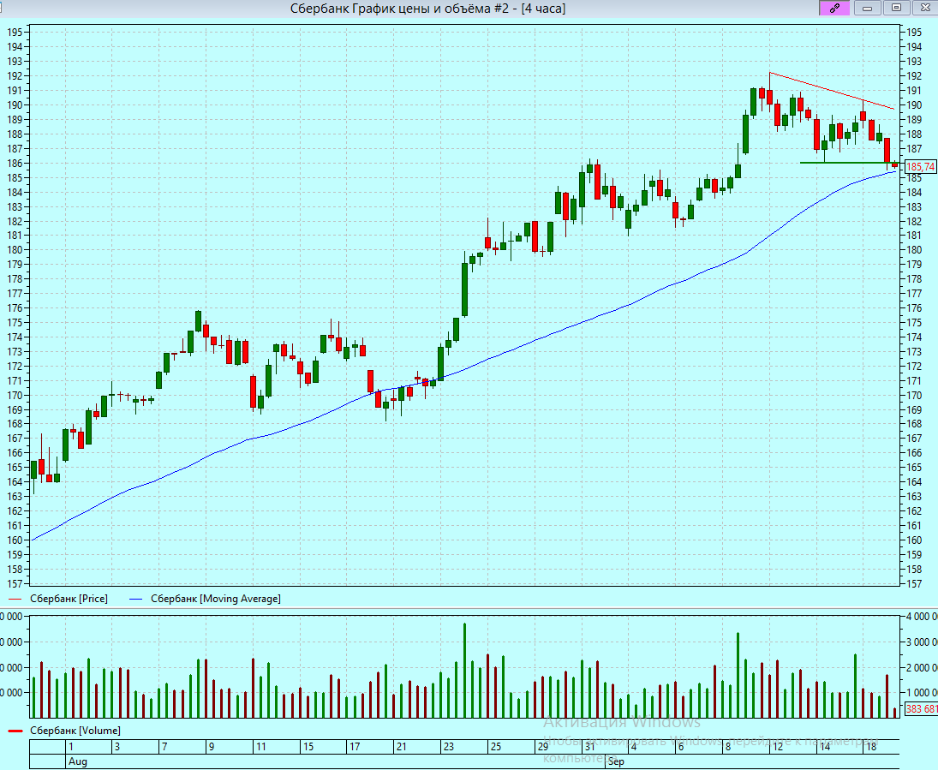Click date label 9 on the time axis

tap(212, 747)
